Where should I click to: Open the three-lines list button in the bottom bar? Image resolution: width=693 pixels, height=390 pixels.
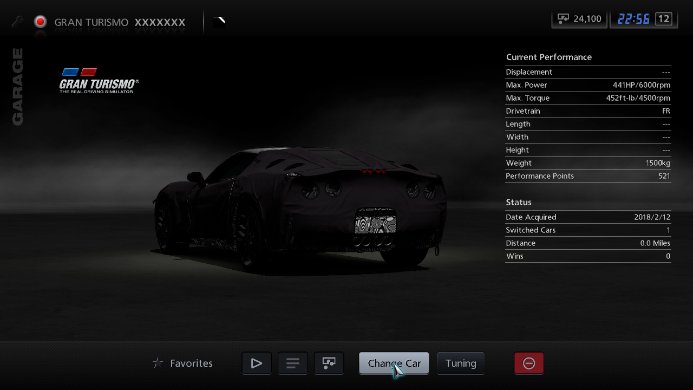click(293, 363)
